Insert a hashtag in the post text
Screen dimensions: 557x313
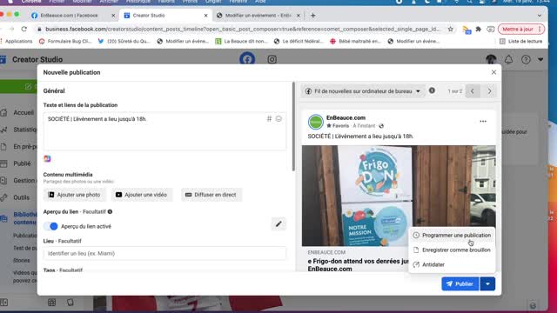pos(269,118)
